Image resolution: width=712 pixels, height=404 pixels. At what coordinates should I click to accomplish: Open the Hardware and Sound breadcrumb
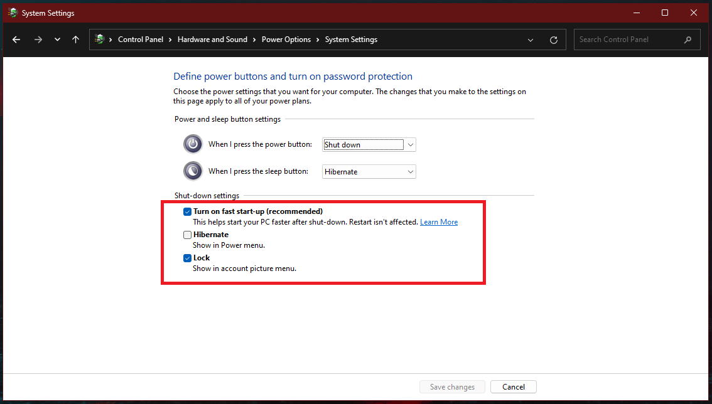212,40
